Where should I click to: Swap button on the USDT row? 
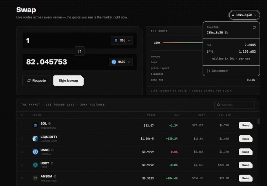(245, 165)
